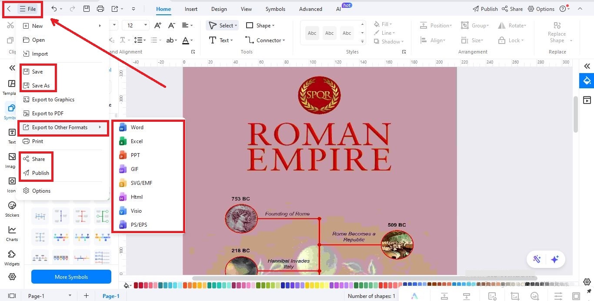This screenshot has width=594, height=301.
Task: Expand the right panel with the double chevron
Action: click(587, 66)
